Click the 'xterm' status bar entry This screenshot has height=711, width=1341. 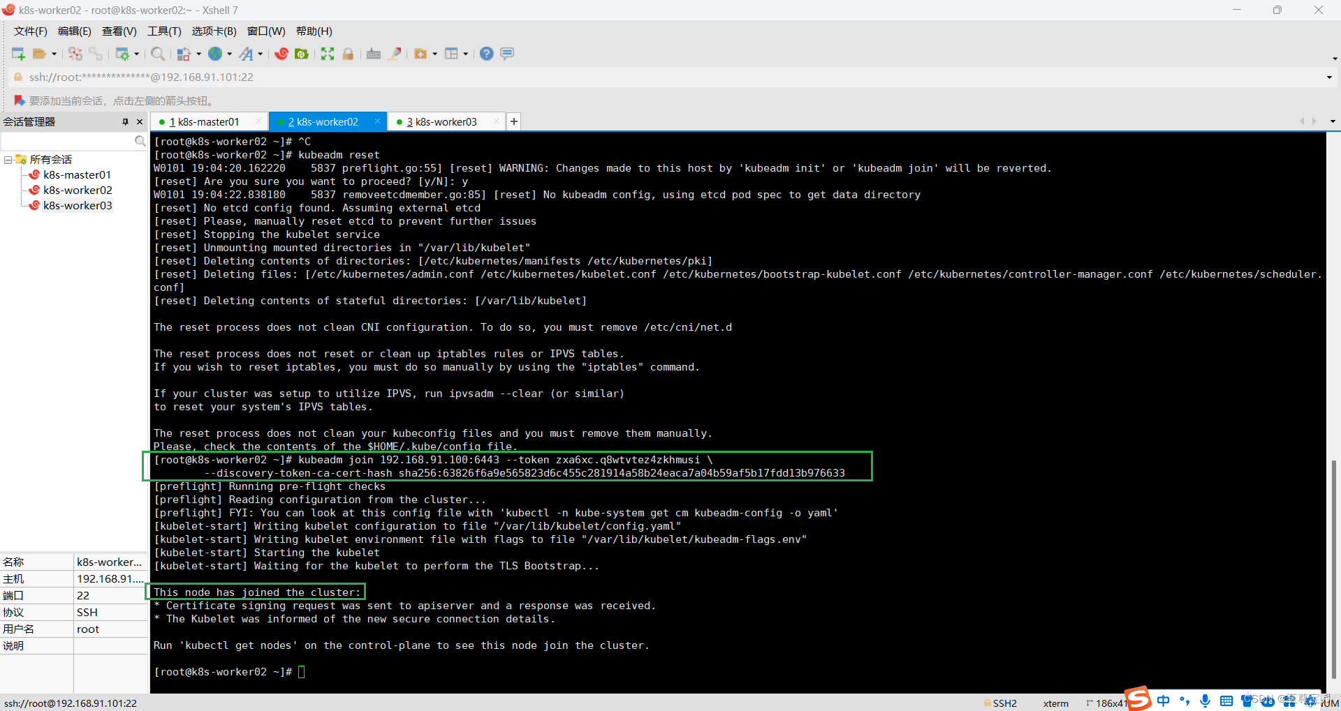tap(1055, 703)
